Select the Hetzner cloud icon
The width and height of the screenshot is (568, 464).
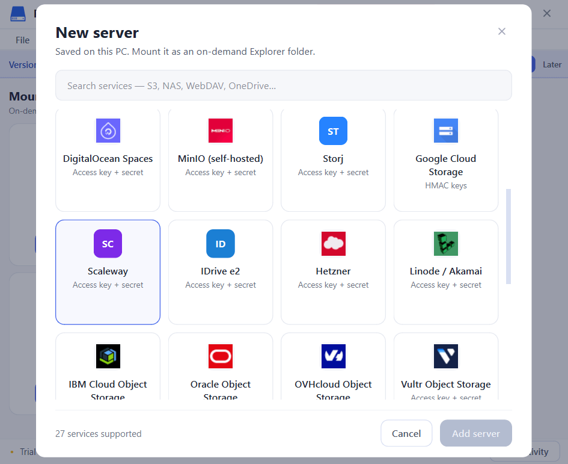pos(333,243)
